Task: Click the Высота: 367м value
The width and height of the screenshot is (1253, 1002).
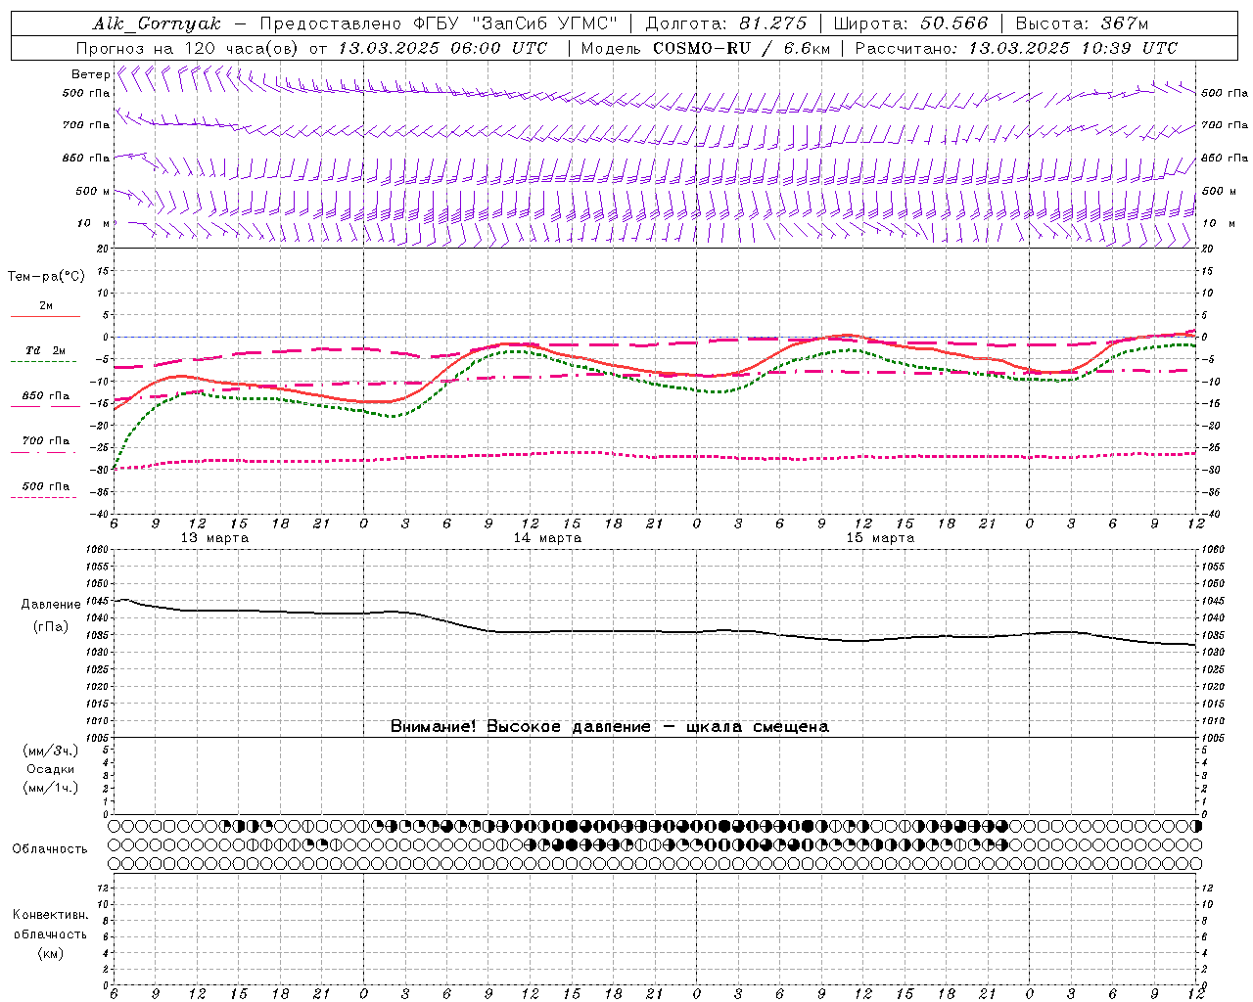Action: coord(1082,23)
